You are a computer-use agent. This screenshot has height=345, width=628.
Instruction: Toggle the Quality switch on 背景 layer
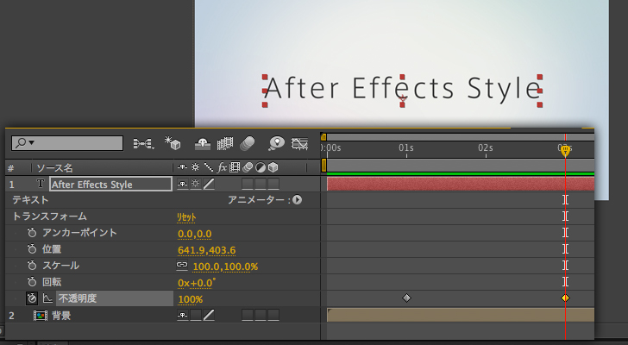tap(209, 316)
